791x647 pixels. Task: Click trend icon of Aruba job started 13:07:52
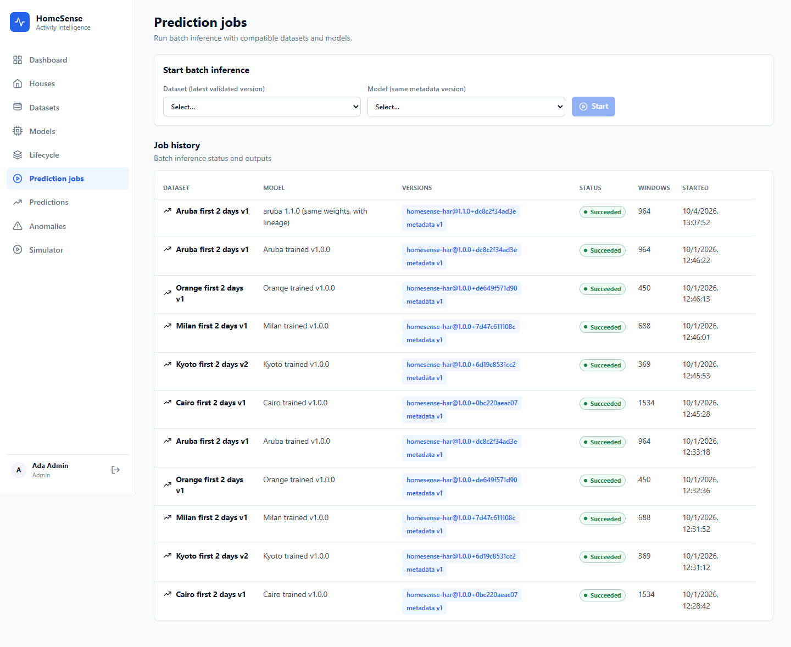(168, 211)
